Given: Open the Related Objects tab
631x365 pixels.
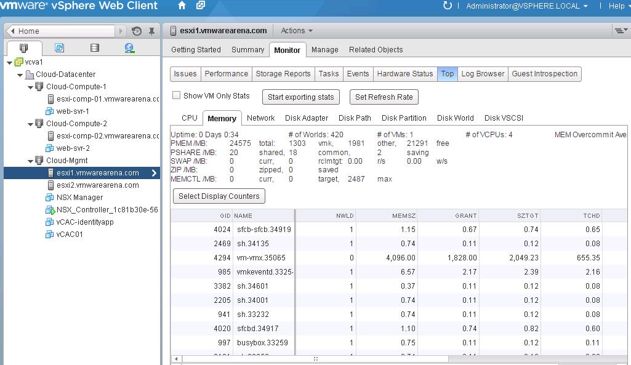Looking at the screenshot, I should [376, 49].
